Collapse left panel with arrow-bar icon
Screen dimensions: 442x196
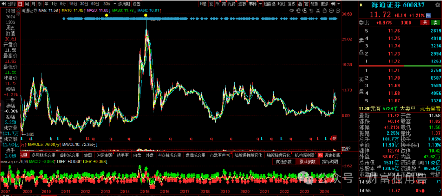pyautogui.click(x=3, y=4)
